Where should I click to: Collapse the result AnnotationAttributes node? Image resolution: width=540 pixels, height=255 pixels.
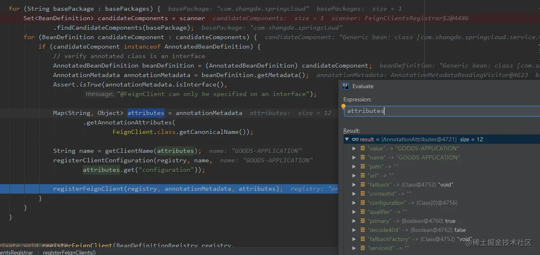point(347,139)
